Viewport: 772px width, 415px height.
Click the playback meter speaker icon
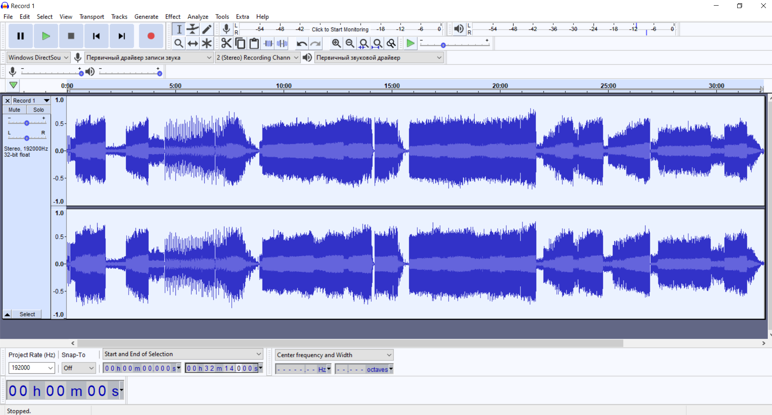(x=459, y=29)
